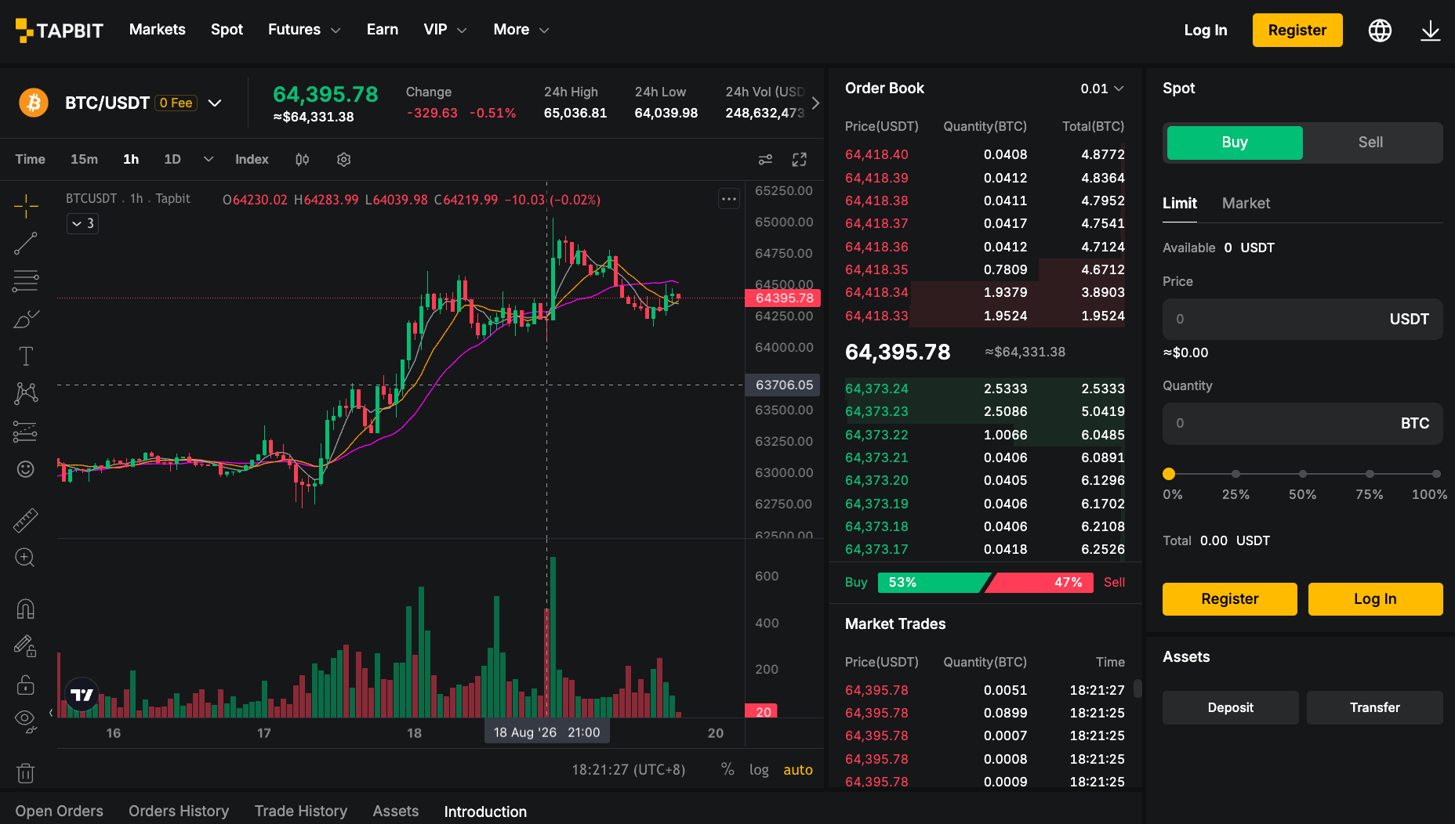This screenshot has width=1455, height=824.
Task: Expand more time interval options
Action: pos(209,160)
